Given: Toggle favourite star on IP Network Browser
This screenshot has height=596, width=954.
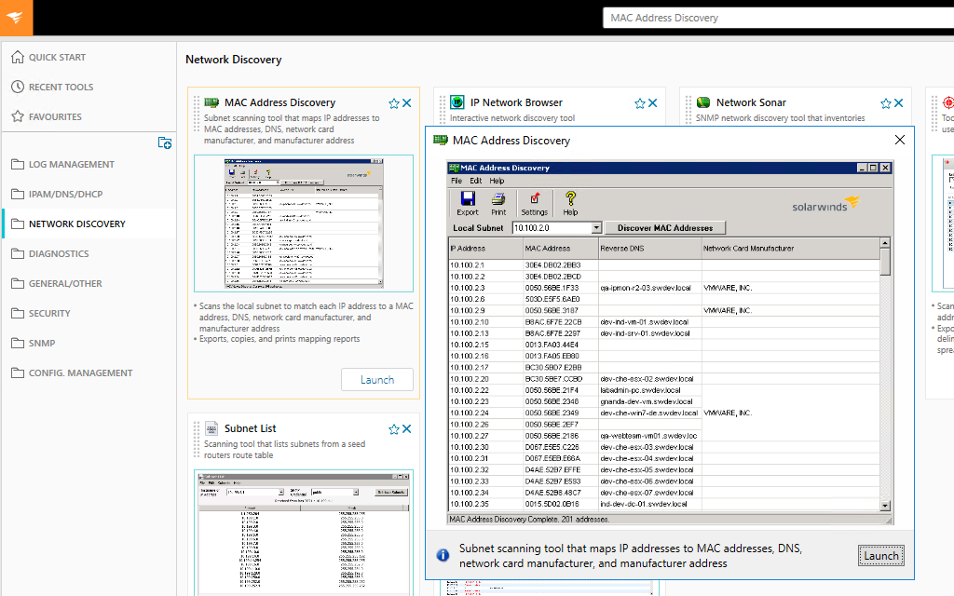Looking at the screenshot, I should tap(640, 103).
